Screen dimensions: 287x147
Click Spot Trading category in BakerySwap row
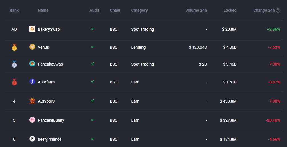click(x=143, y=29)
